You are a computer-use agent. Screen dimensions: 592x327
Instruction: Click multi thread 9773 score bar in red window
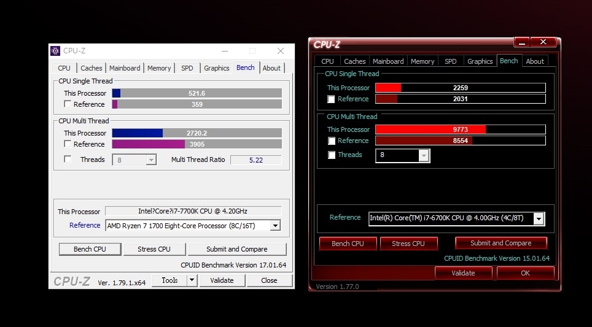click(x=460, y=129)
